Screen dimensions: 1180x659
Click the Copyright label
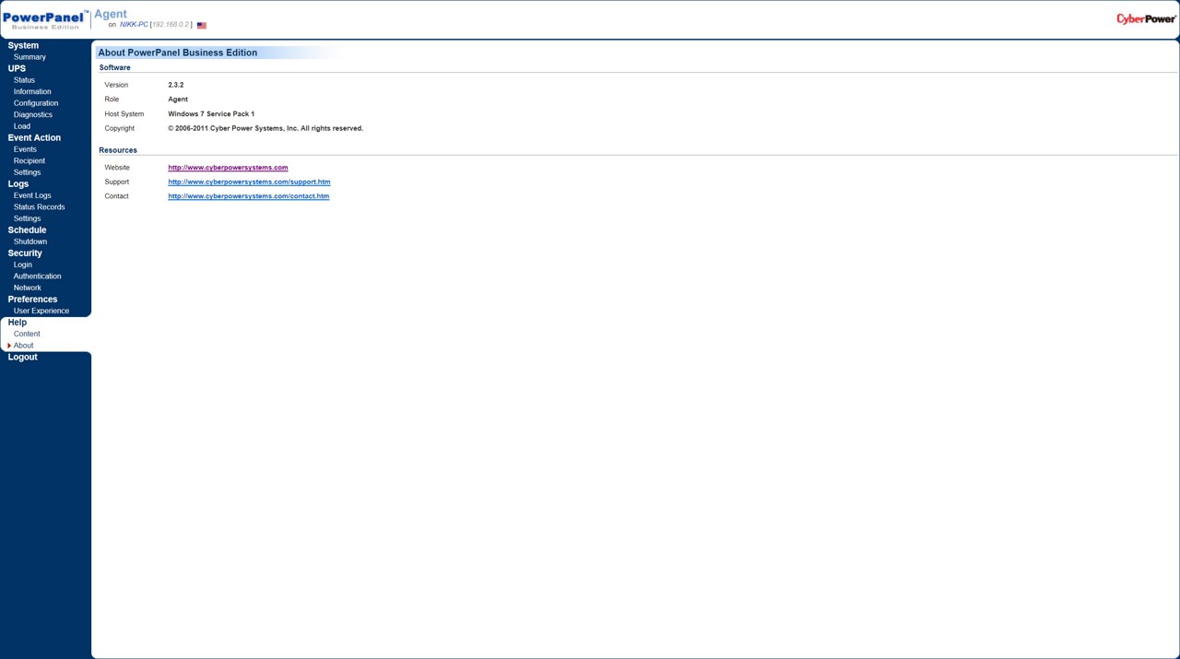pos(120,128)
